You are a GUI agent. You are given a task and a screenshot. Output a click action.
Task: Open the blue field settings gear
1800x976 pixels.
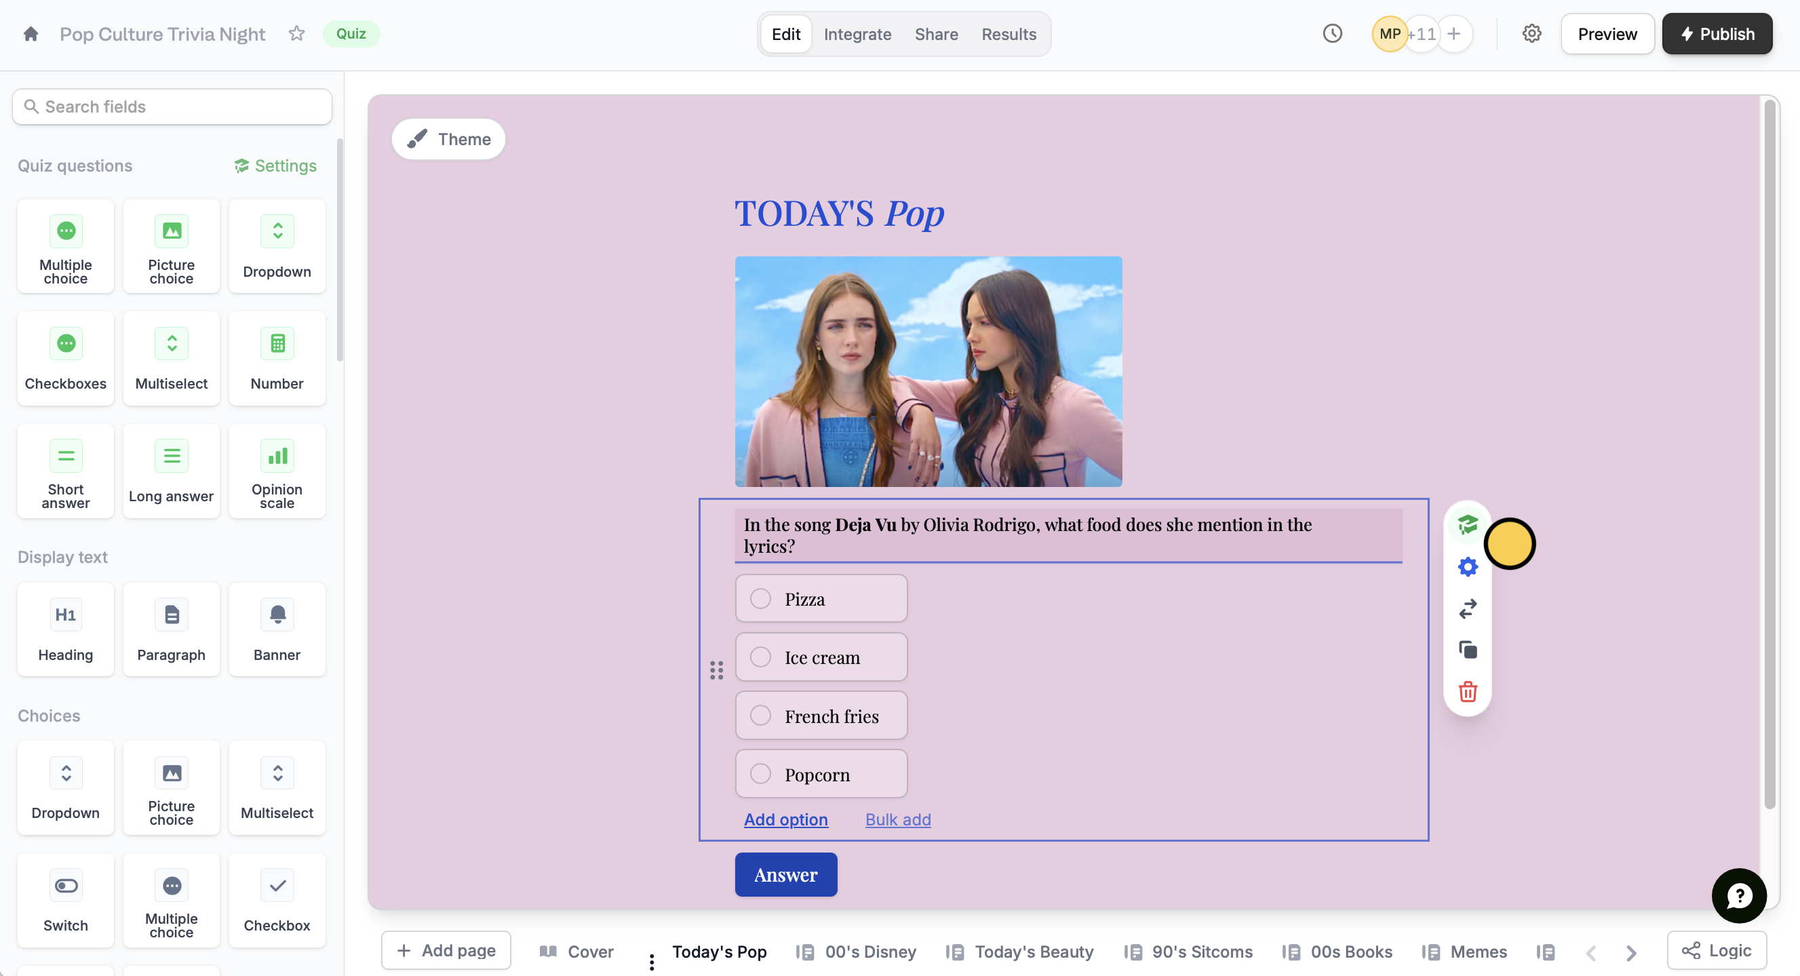(1468, 566)
